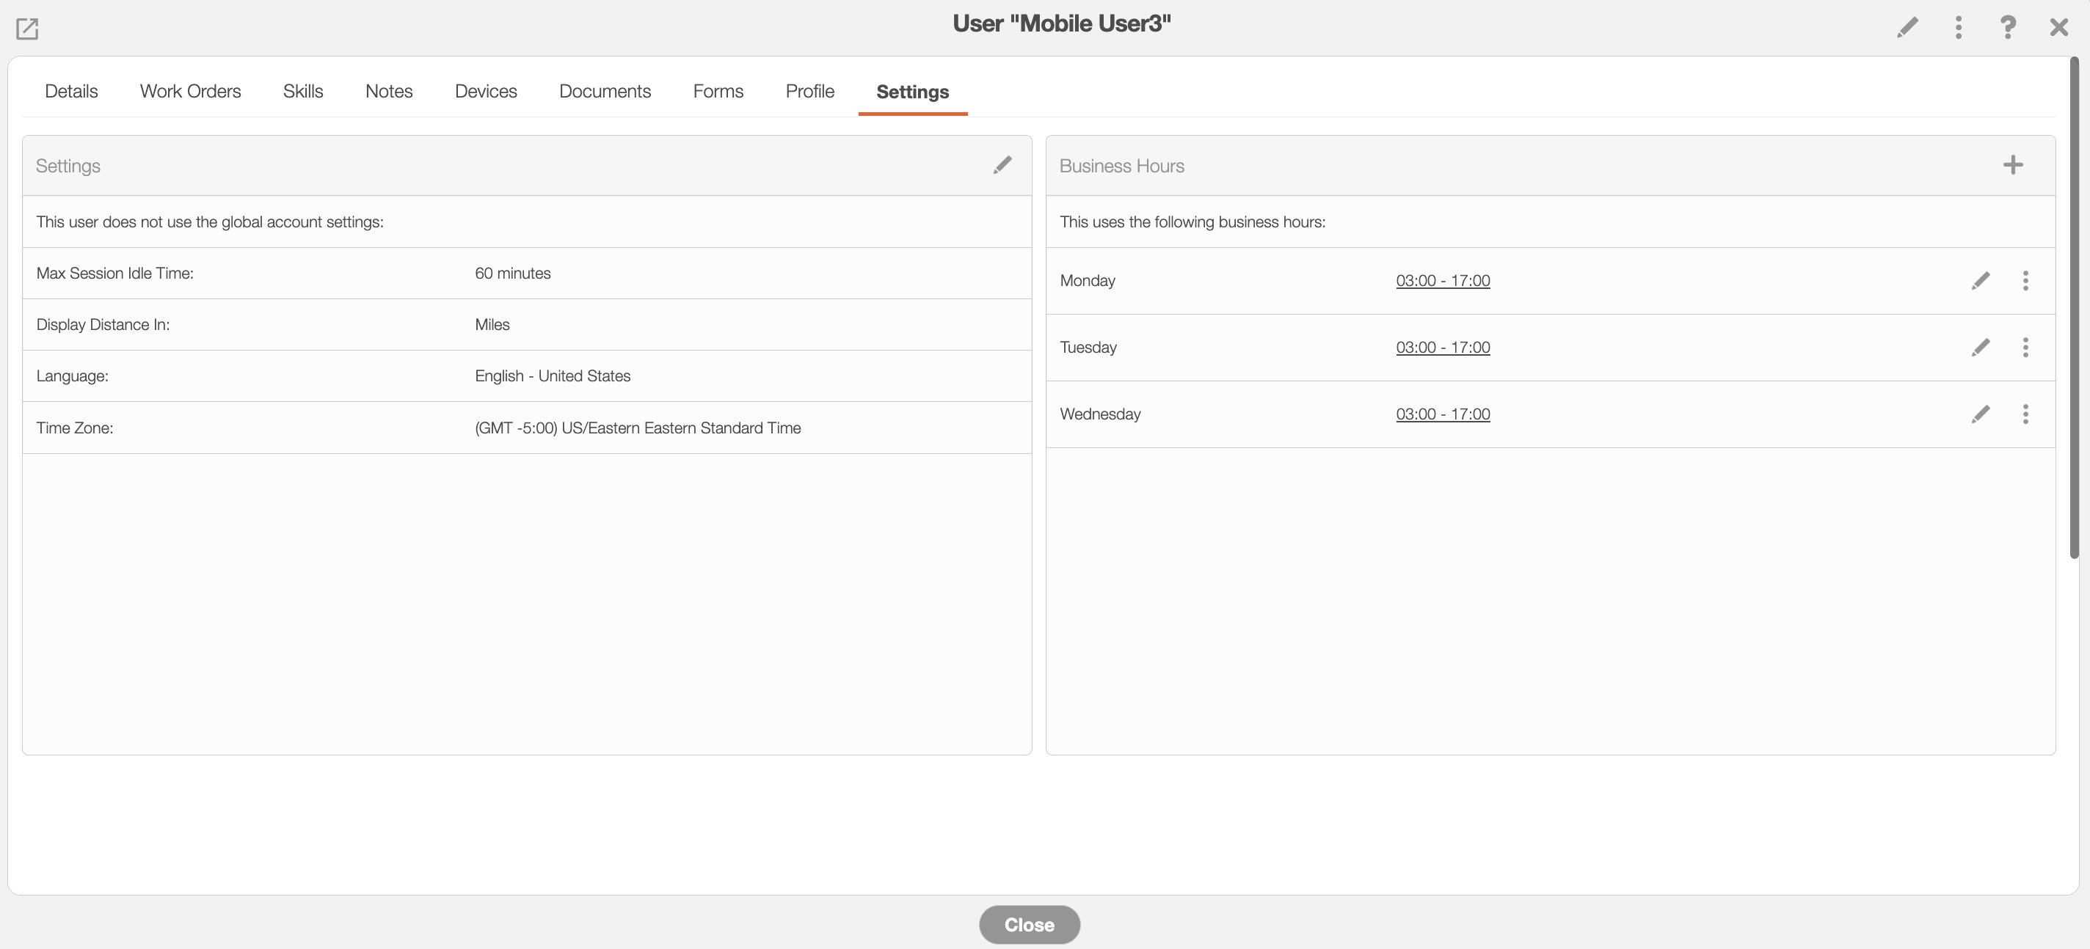The width and height of the screenshot is (2090, 949).
Task: Click Wednesday's 03:00 - 17:00 link
Action: click(1442, 414)
